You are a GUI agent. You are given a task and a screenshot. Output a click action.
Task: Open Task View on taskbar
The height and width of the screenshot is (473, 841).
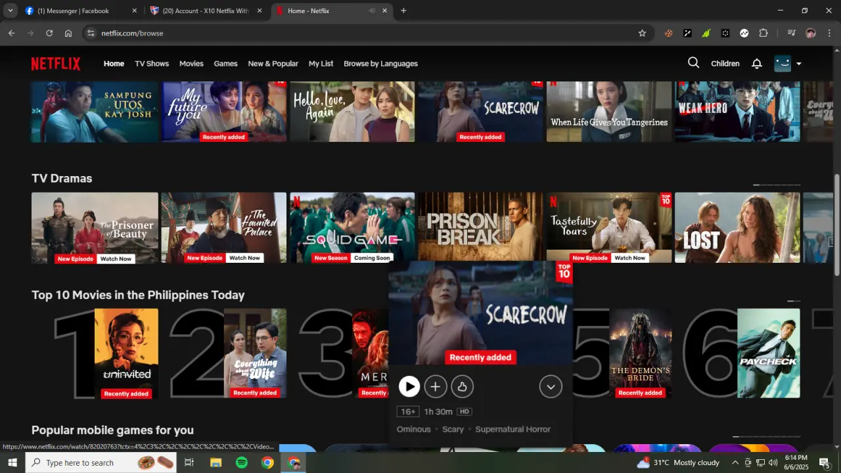[x=189, y=462]
